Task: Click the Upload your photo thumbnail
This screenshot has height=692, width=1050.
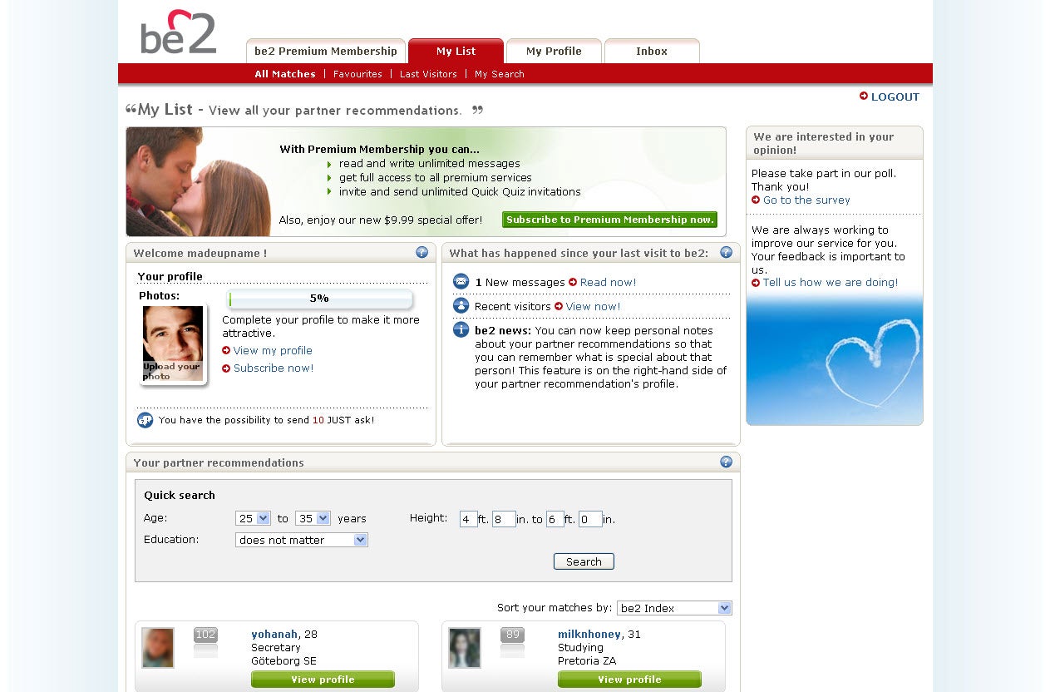Action: coord(173,344)
